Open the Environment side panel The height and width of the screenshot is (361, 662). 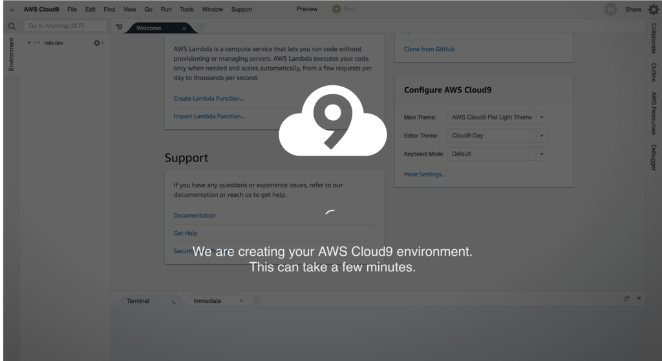(x=12, y=54)
